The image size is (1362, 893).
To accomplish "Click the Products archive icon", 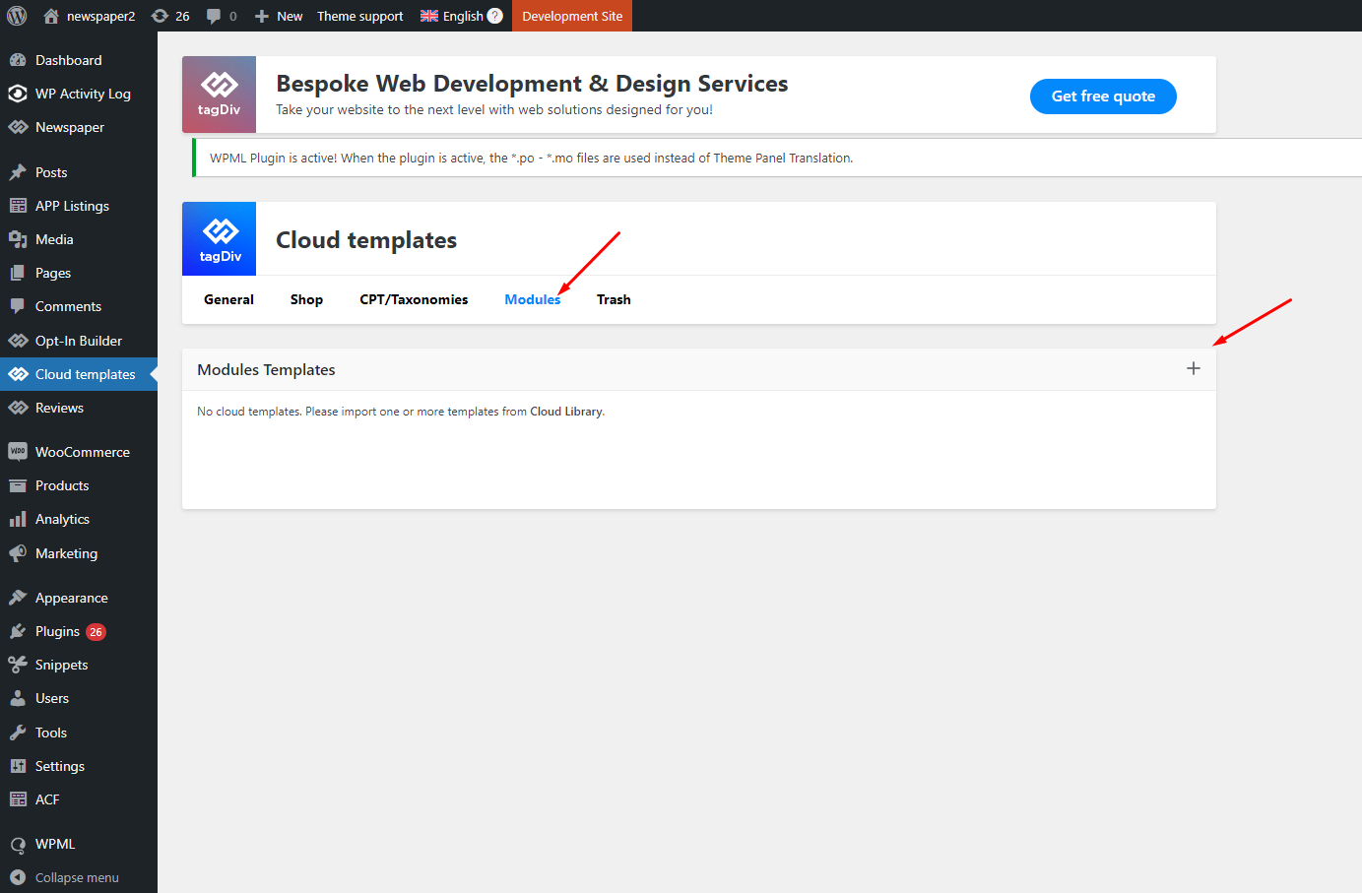I will coord(18,485).
